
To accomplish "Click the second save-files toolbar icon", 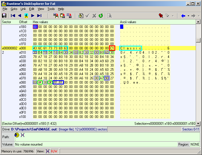I will pos(62,16).
